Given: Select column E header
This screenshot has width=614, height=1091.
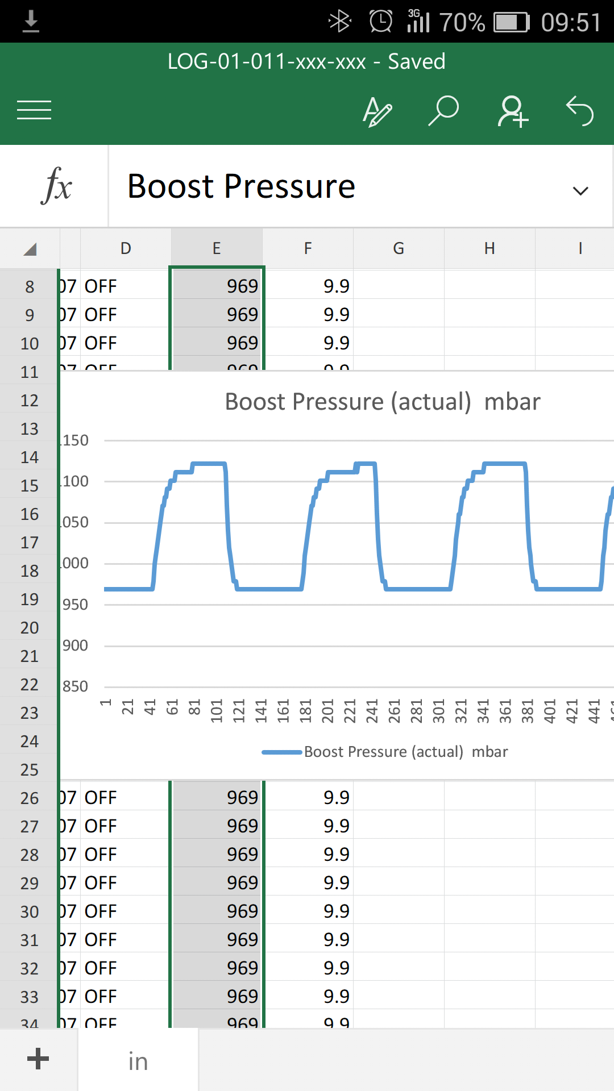Looking at the screenshot, I should (x=217, y=248).
